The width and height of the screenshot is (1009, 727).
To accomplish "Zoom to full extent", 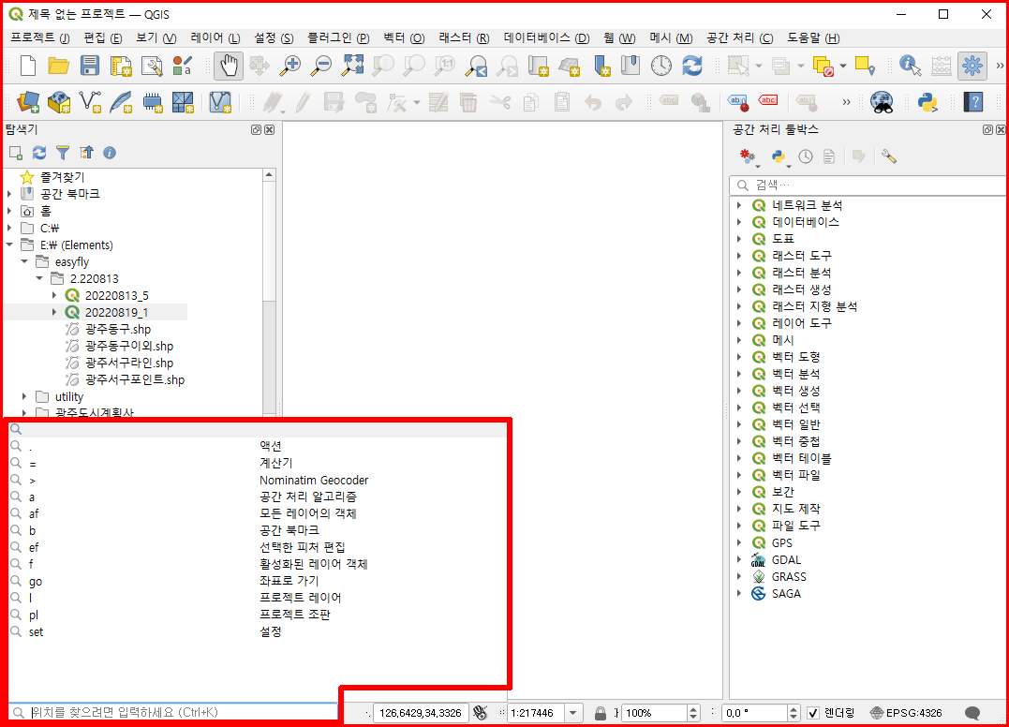I will pyautogui.click(x=352, y=66).
